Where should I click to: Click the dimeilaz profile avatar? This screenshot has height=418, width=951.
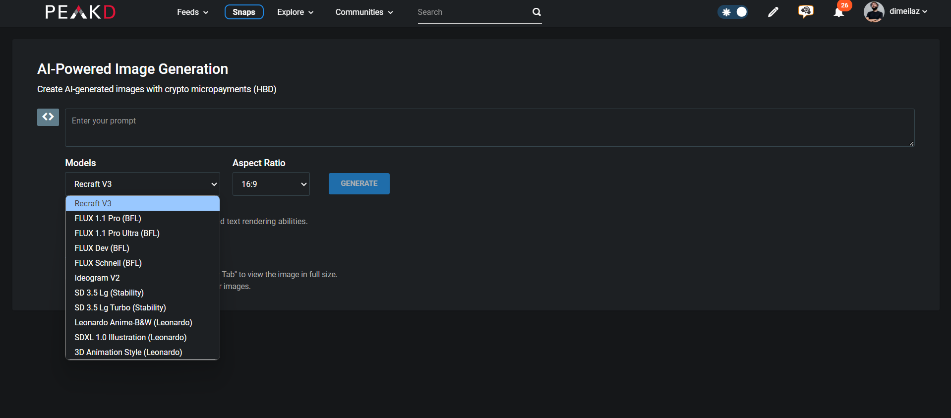(x=874, y=12)
